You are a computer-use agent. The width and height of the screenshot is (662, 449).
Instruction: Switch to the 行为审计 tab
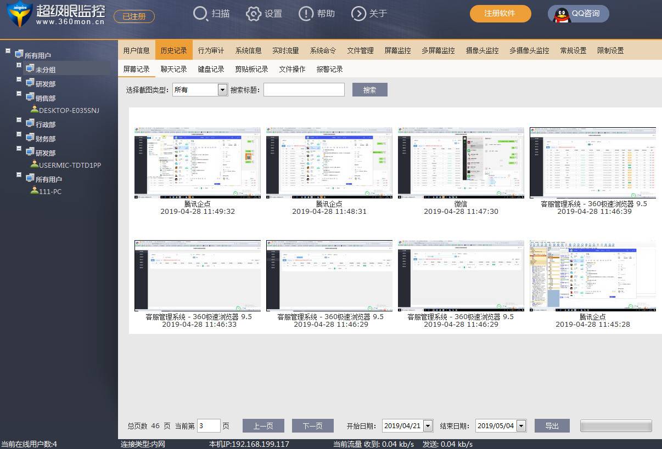(211, 50)
